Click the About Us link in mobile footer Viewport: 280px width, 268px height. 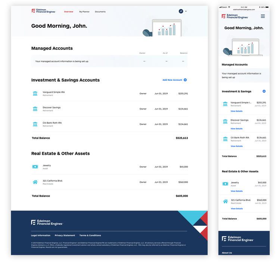pyautogui.click(x=227, y=253)
